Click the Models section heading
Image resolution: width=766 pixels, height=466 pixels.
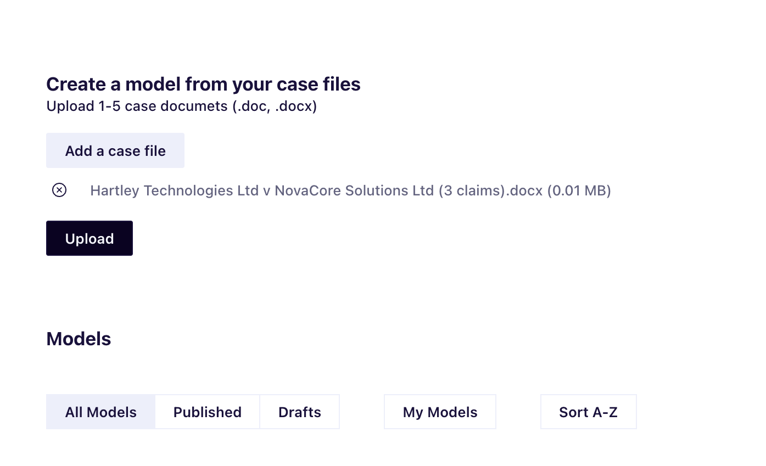click(x=79, y=339)
